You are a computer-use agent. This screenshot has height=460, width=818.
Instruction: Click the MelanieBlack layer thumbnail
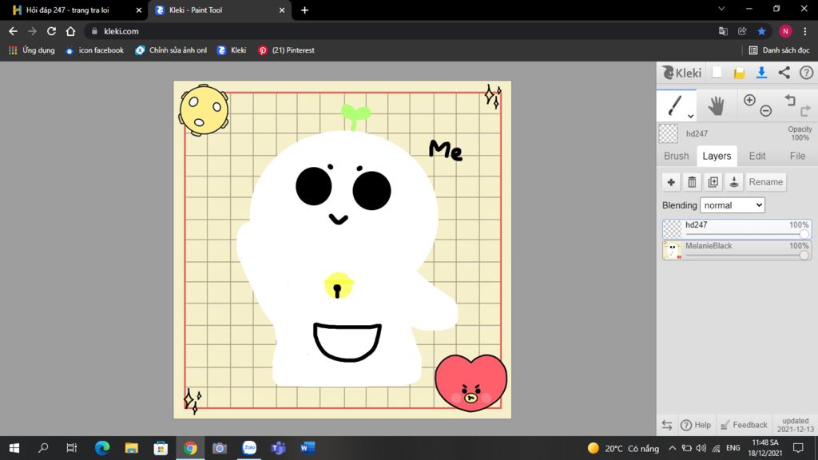pyautogui.click(x=672, y=250)
